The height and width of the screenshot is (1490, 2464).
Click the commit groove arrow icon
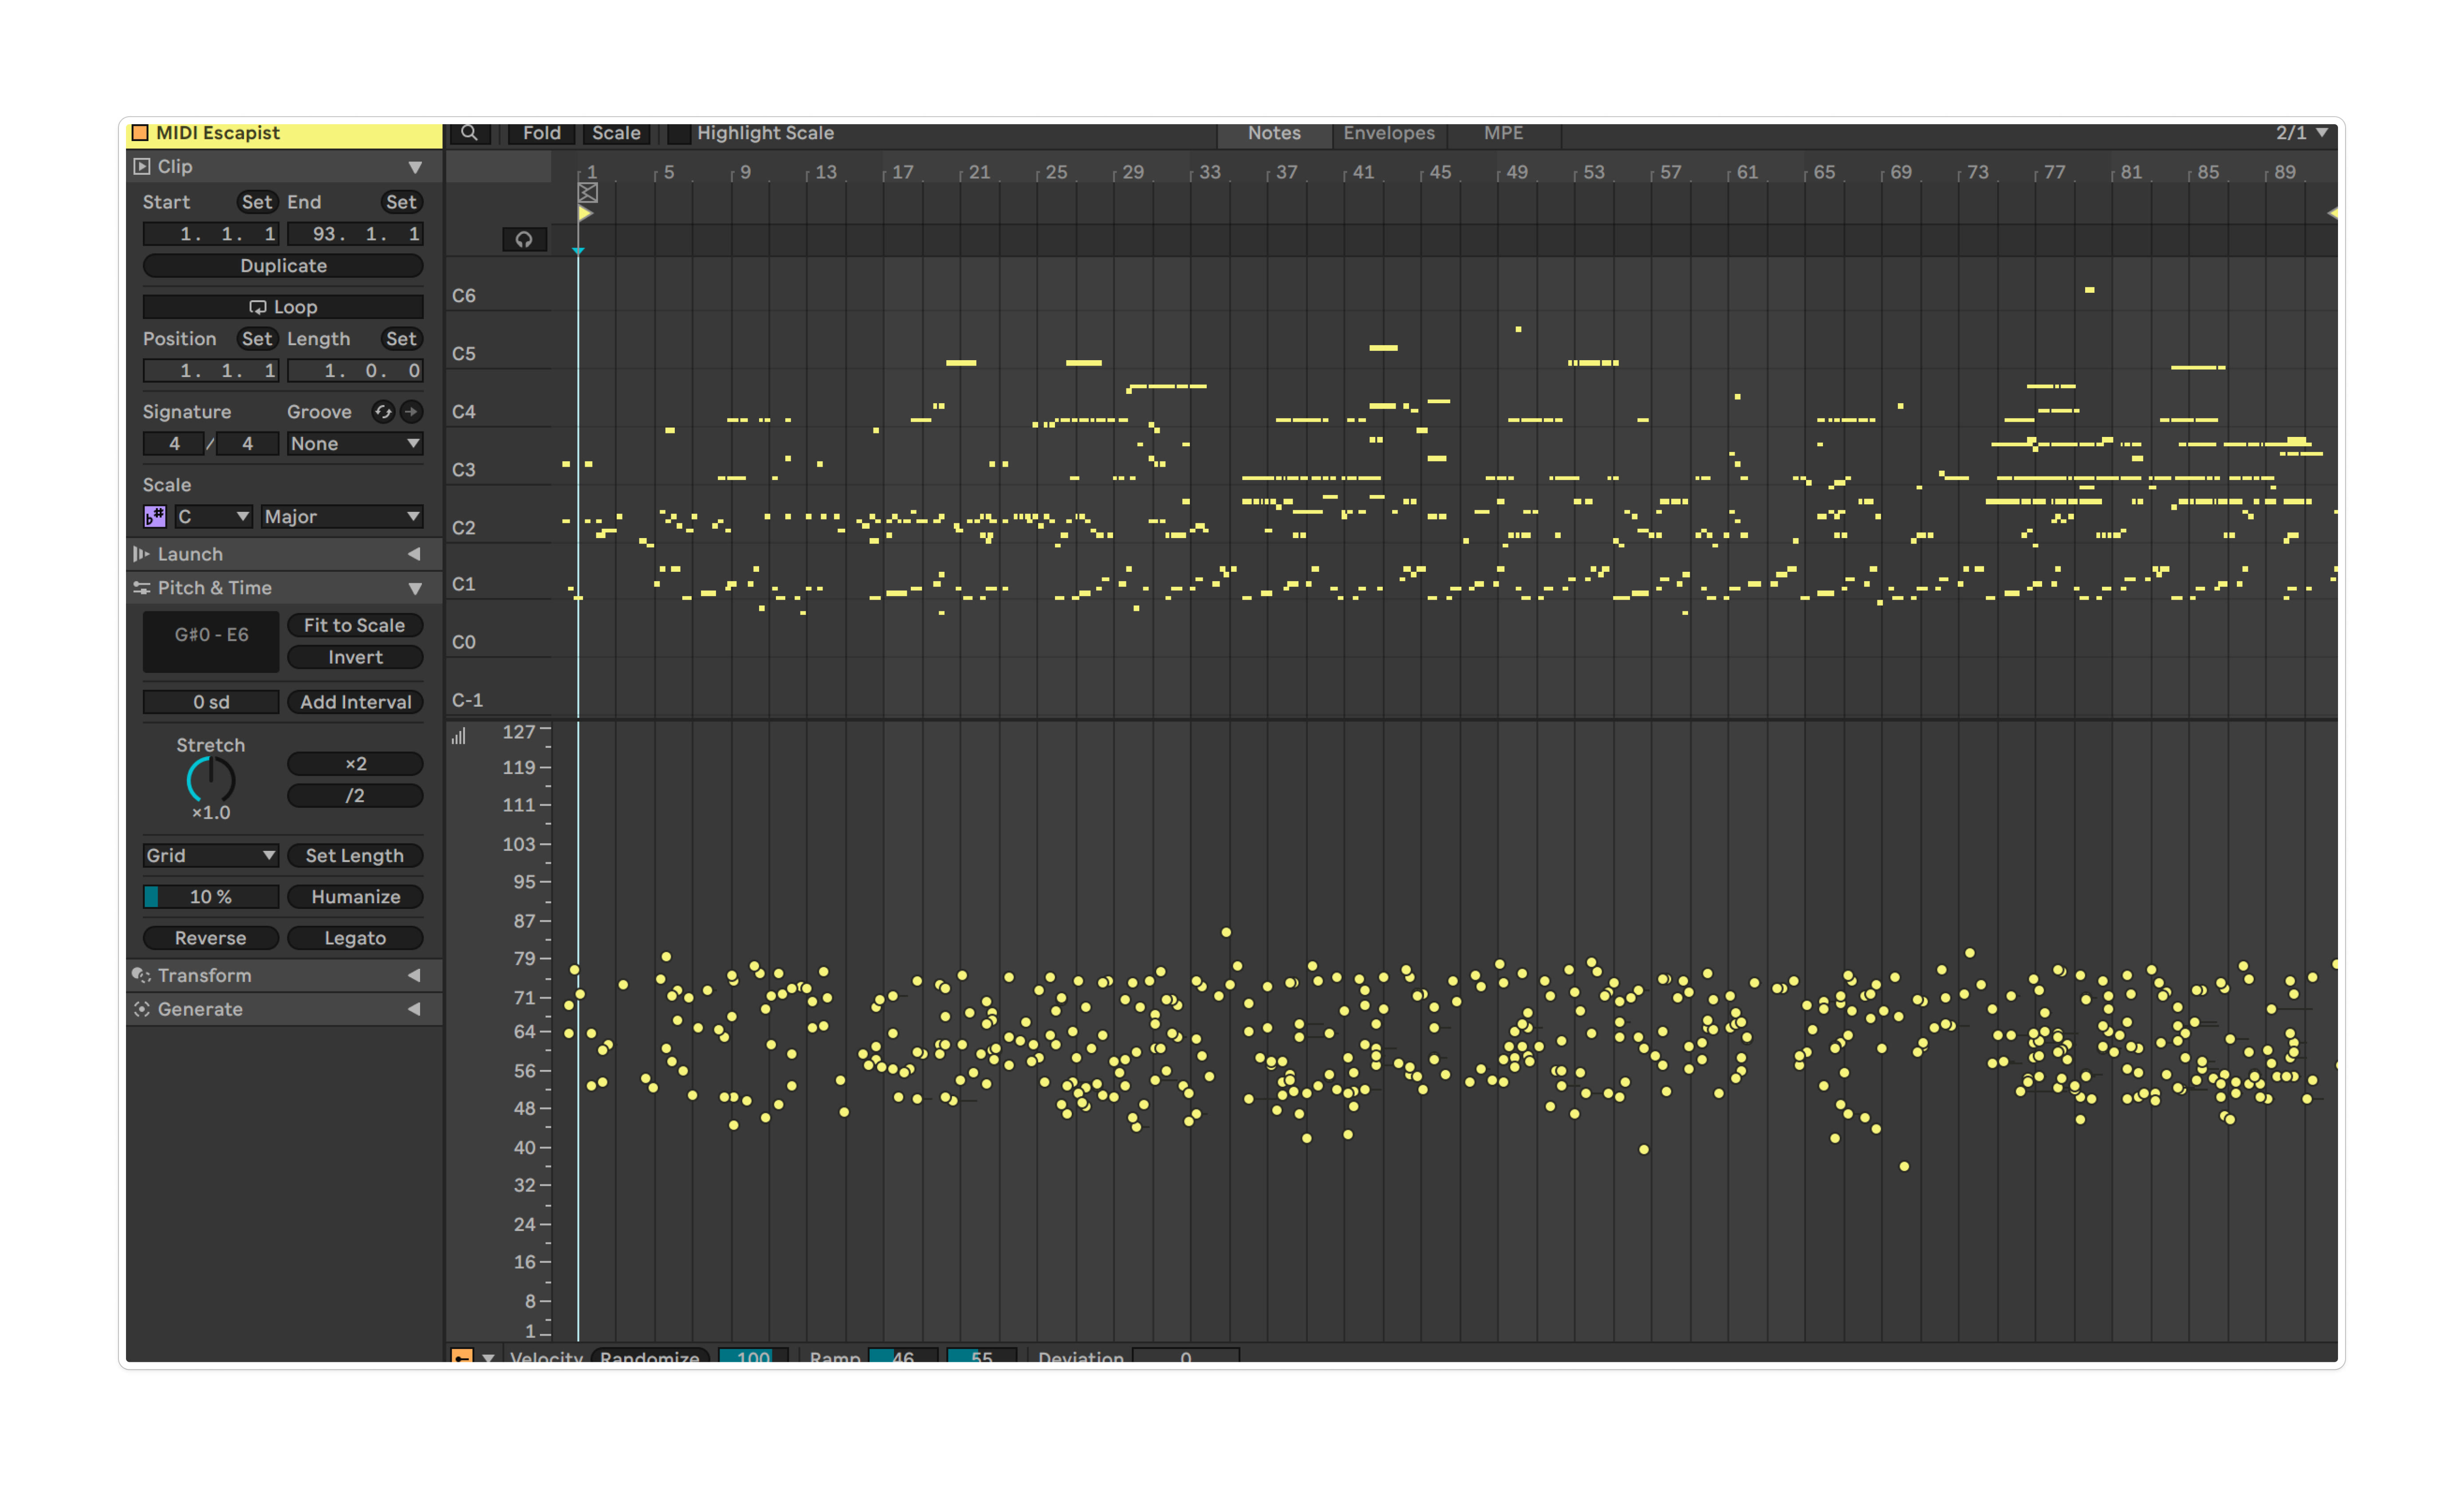(x=411, y=412)
